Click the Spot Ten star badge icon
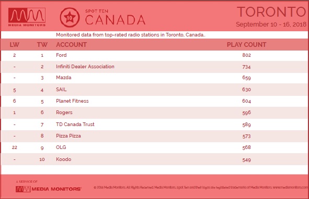Screen dimensions: 309x199 (70, 18)
